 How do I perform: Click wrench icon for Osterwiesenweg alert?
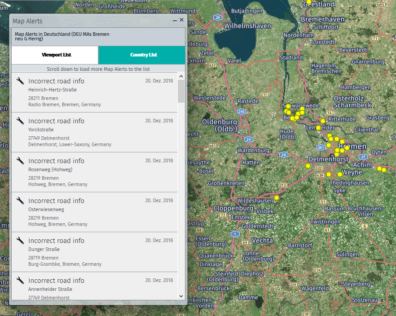pos(20,200)
